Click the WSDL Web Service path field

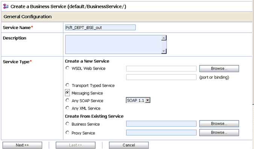coord(161,69)
